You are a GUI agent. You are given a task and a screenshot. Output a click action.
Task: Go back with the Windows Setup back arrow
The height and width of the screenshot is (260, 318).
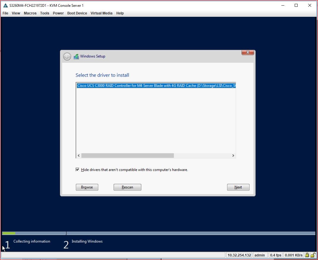tap(67, 57)
